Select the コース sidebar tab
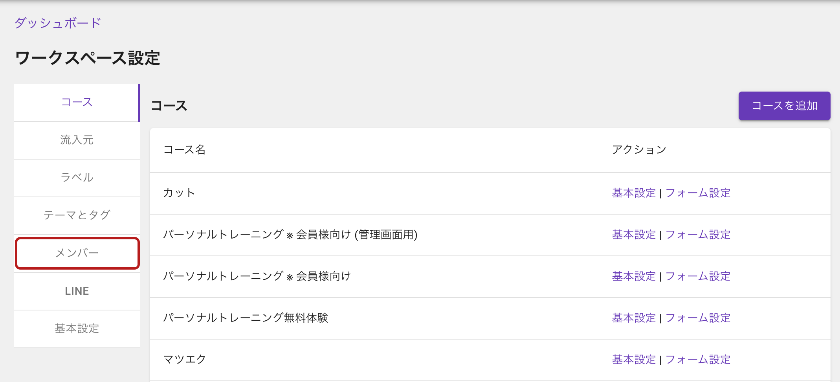 77,103
